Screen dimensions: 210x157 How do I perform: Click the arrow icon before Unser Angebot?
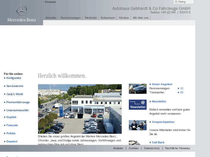[150, 84]
